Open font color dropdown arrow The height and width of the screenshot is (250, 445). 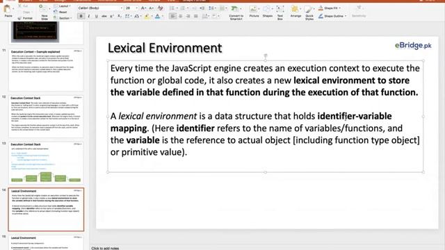point(162,17)
